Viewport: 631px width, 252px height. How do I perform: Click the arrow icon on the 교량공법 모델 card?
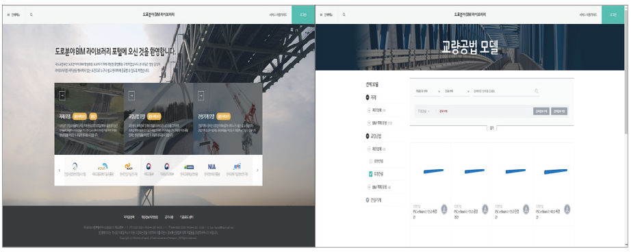tap(131, 95)
